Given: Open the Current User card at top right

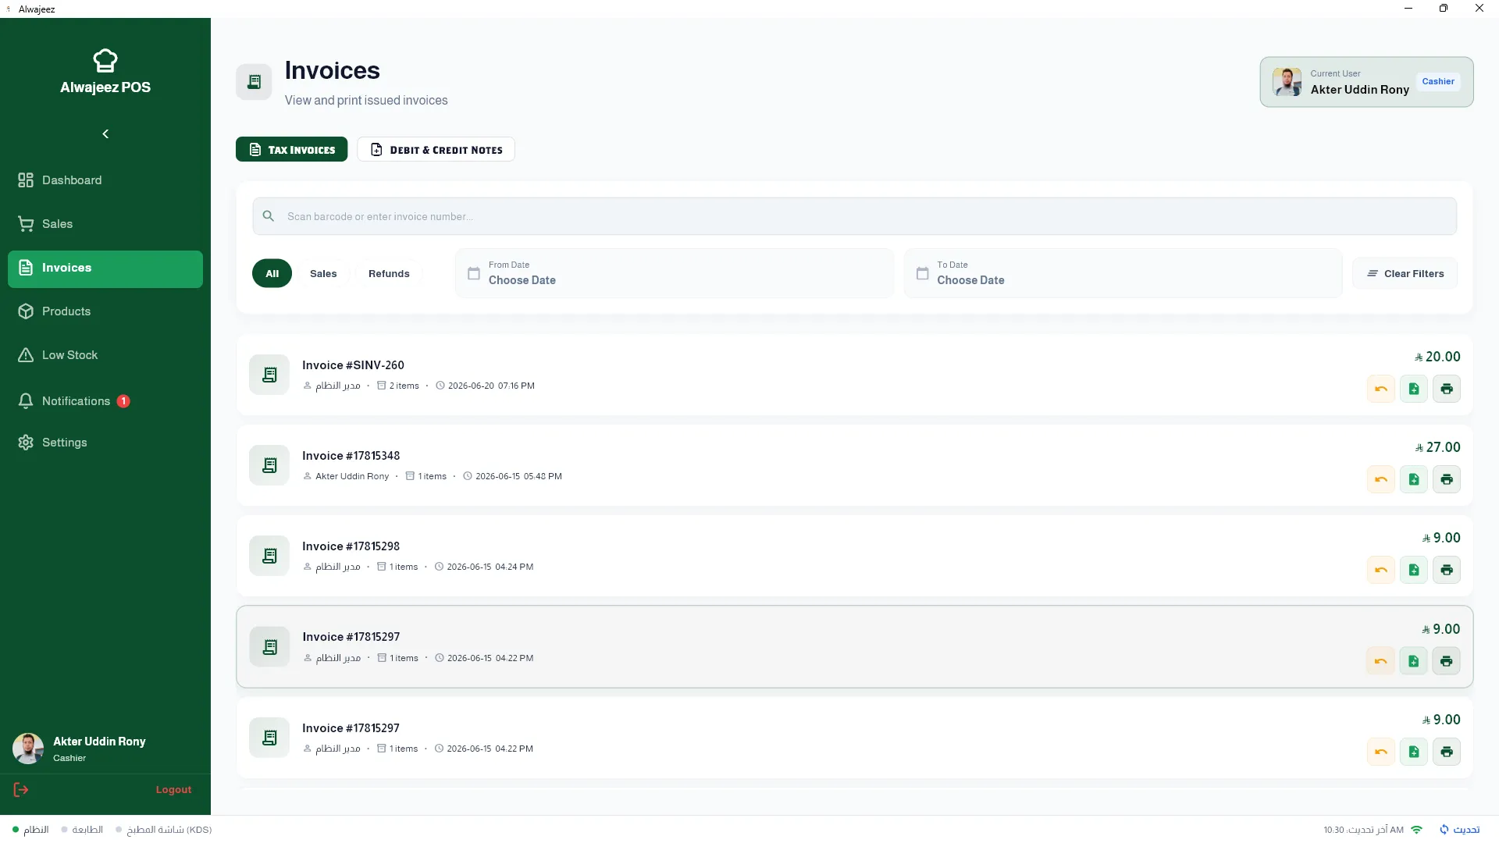Looking at the screenshot, I should pyautogui.click(x=1366, y=82).
